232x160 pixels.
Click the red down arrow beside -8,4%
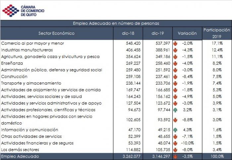175,77
